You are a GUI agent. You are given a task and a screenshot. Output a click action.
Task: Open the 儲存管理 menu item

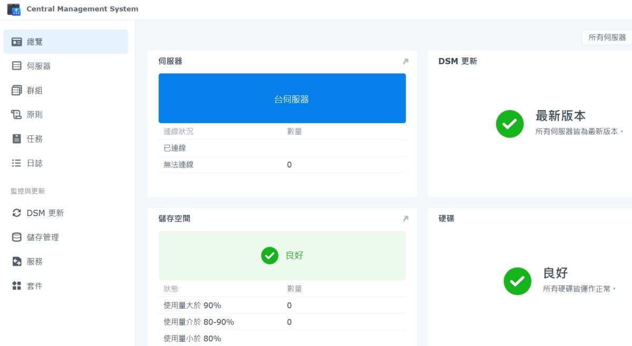(43, 238)
